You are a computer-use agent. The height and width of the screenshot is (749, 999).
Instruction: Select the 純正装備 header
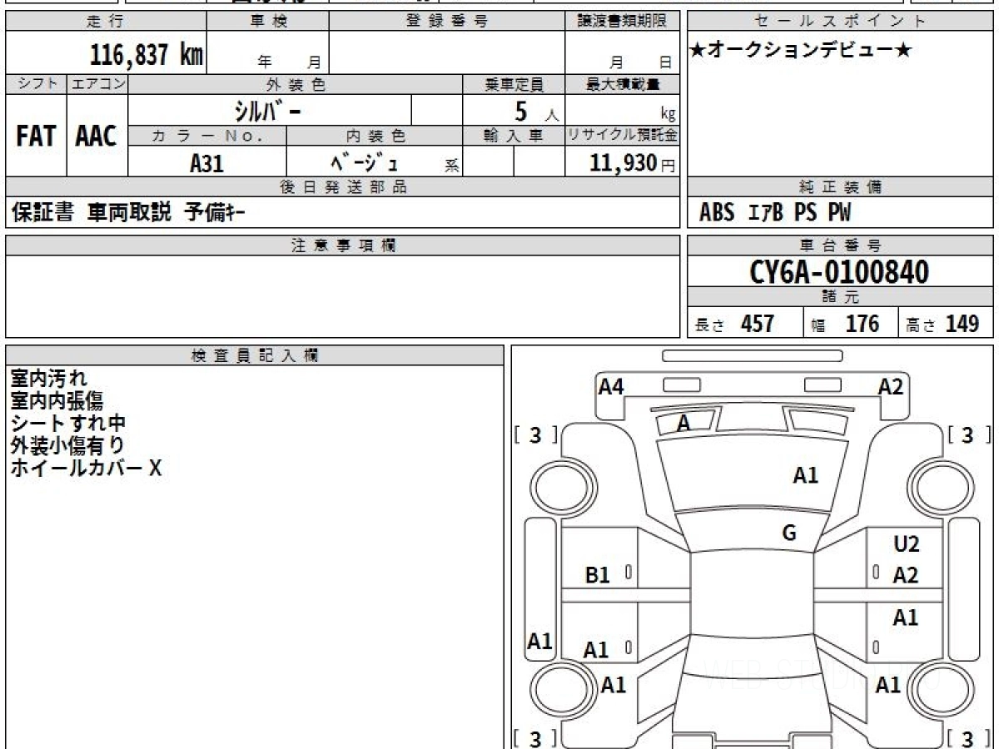tap(840, 186)
